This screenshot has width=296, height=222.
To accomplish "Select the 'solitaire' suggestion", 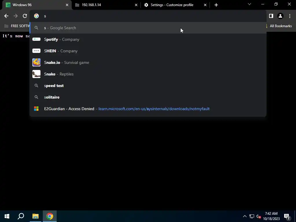I will (x=148, y=97).
